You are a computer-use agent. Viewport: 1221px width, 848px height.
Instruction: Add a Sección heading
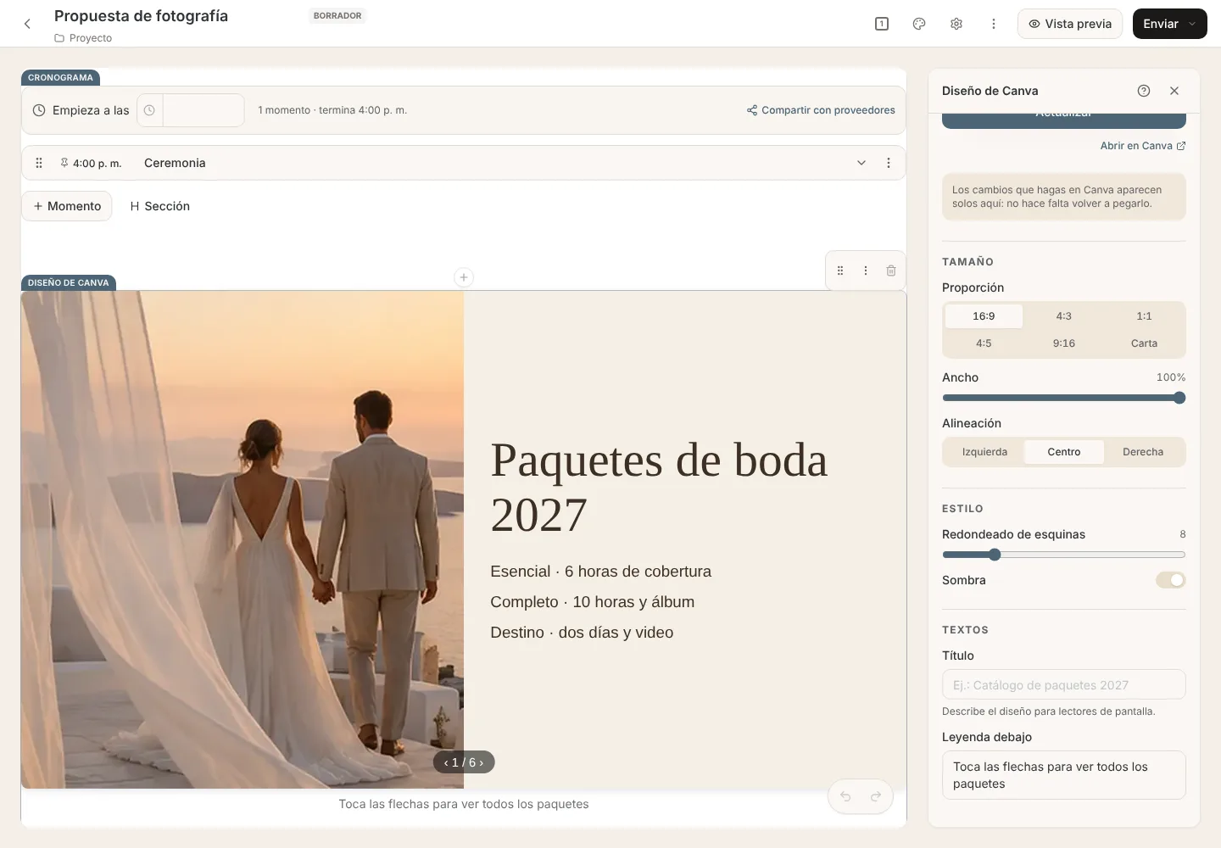(159, 206)
